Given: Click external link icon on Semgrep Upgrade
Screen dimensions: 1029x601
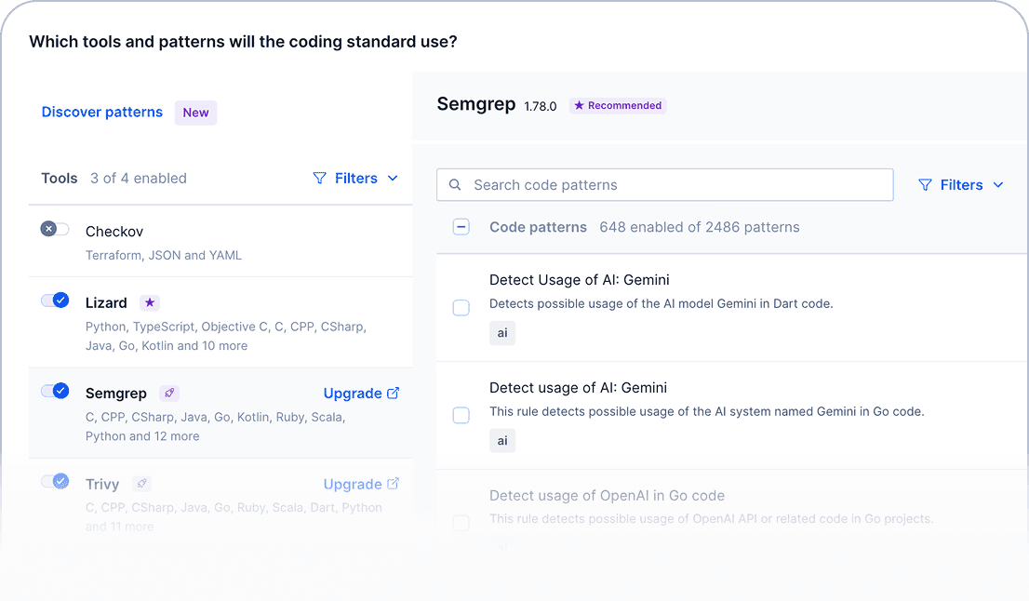Looking at the screenshot, I should pos(394,393).
